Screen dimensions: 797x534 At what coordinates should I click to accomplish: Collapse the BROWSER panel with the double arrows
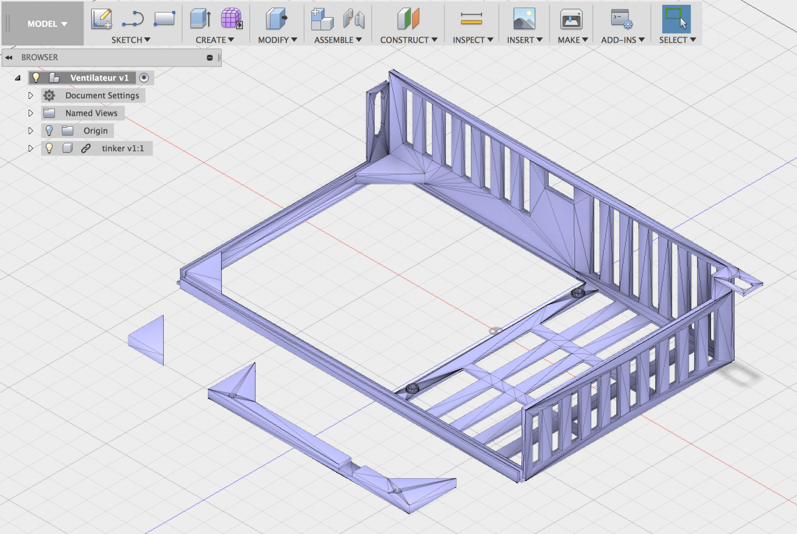point(9,58)
